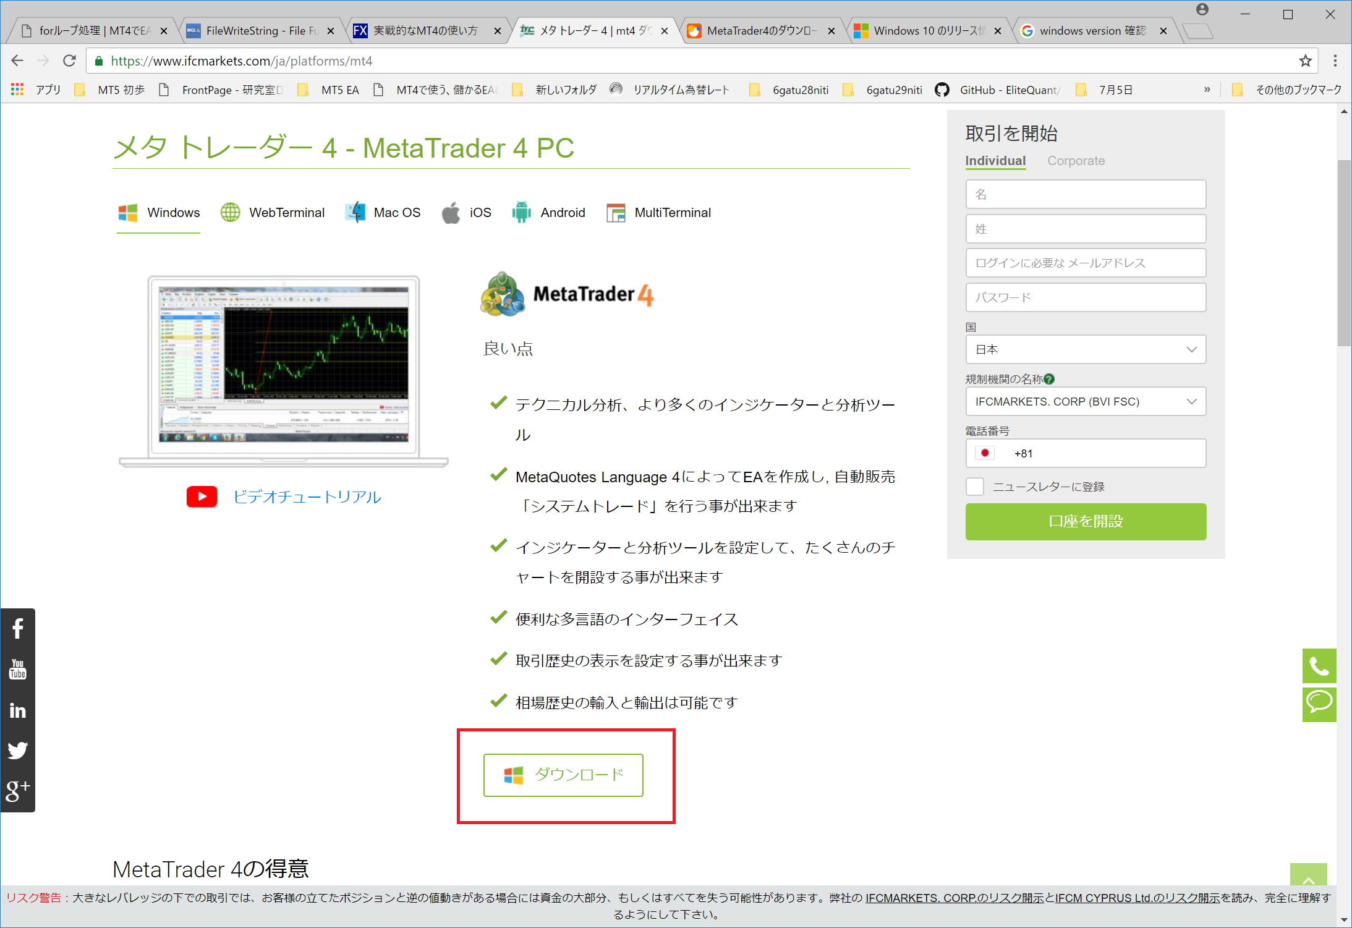Bookmark page with the star icon
1352x928 pixels.
coord(1305,61)
